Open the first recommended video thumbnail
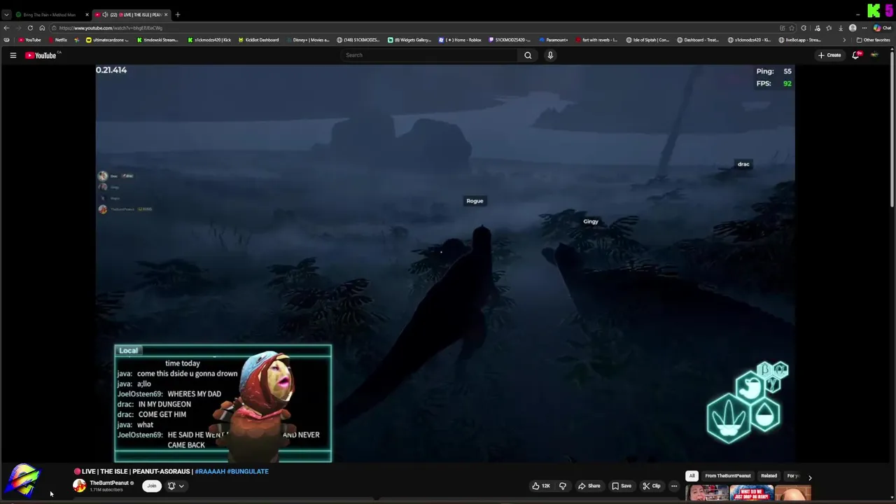 706,493
